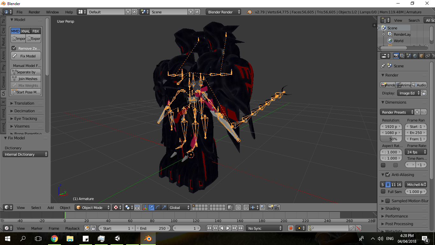
Task: Select the scale manipulator icon
Action: click(164, 207)
